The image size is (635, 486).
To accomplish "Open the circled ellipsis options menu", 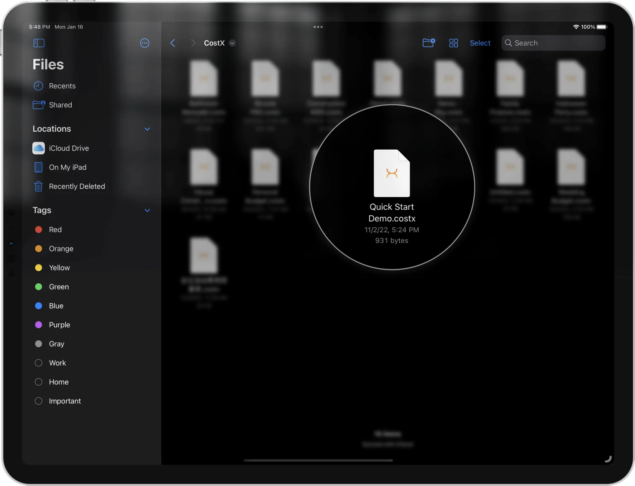I will pyautogui.click(x=144, y=43).
